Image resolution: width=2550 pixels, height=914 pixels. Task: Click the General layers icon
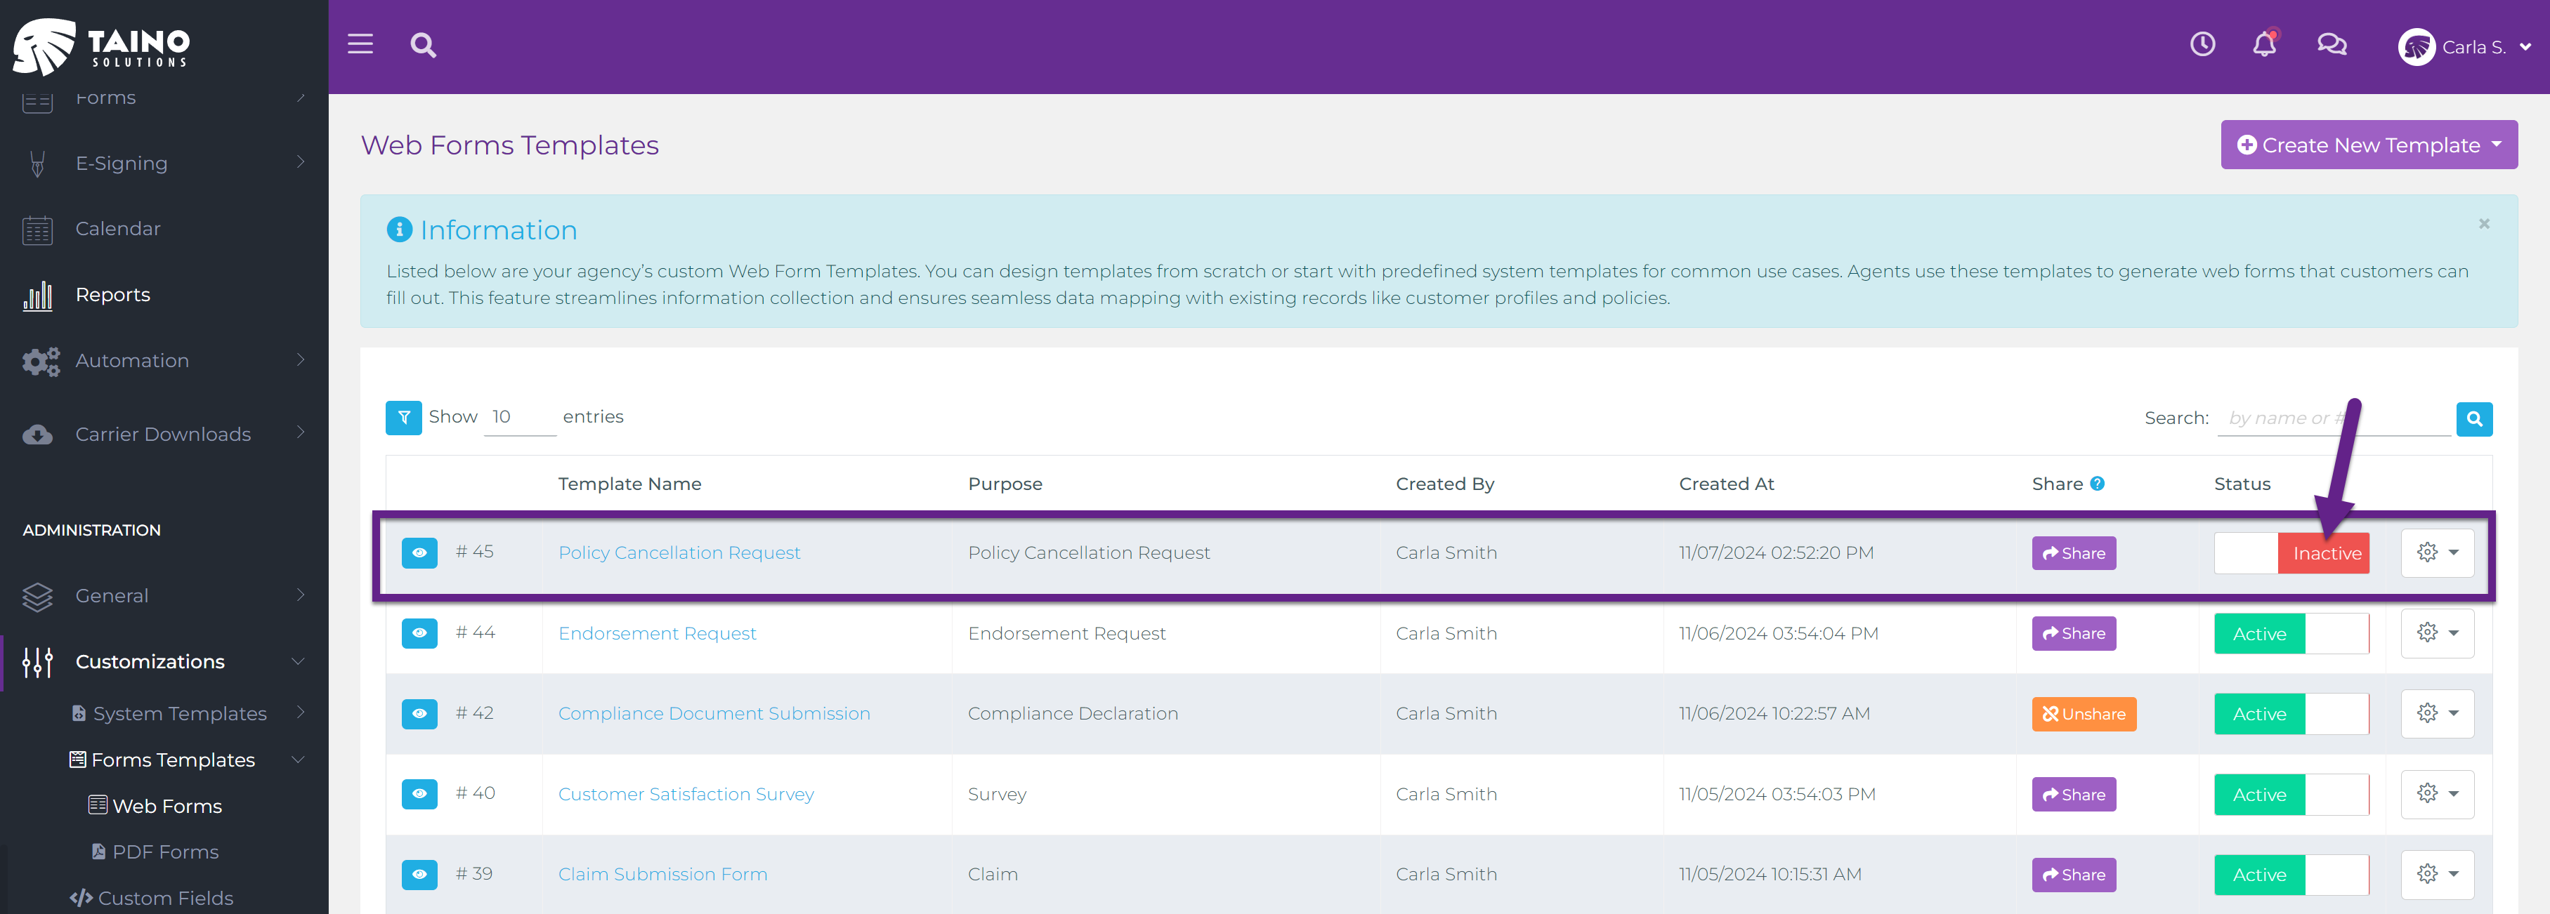click(38, 597)
